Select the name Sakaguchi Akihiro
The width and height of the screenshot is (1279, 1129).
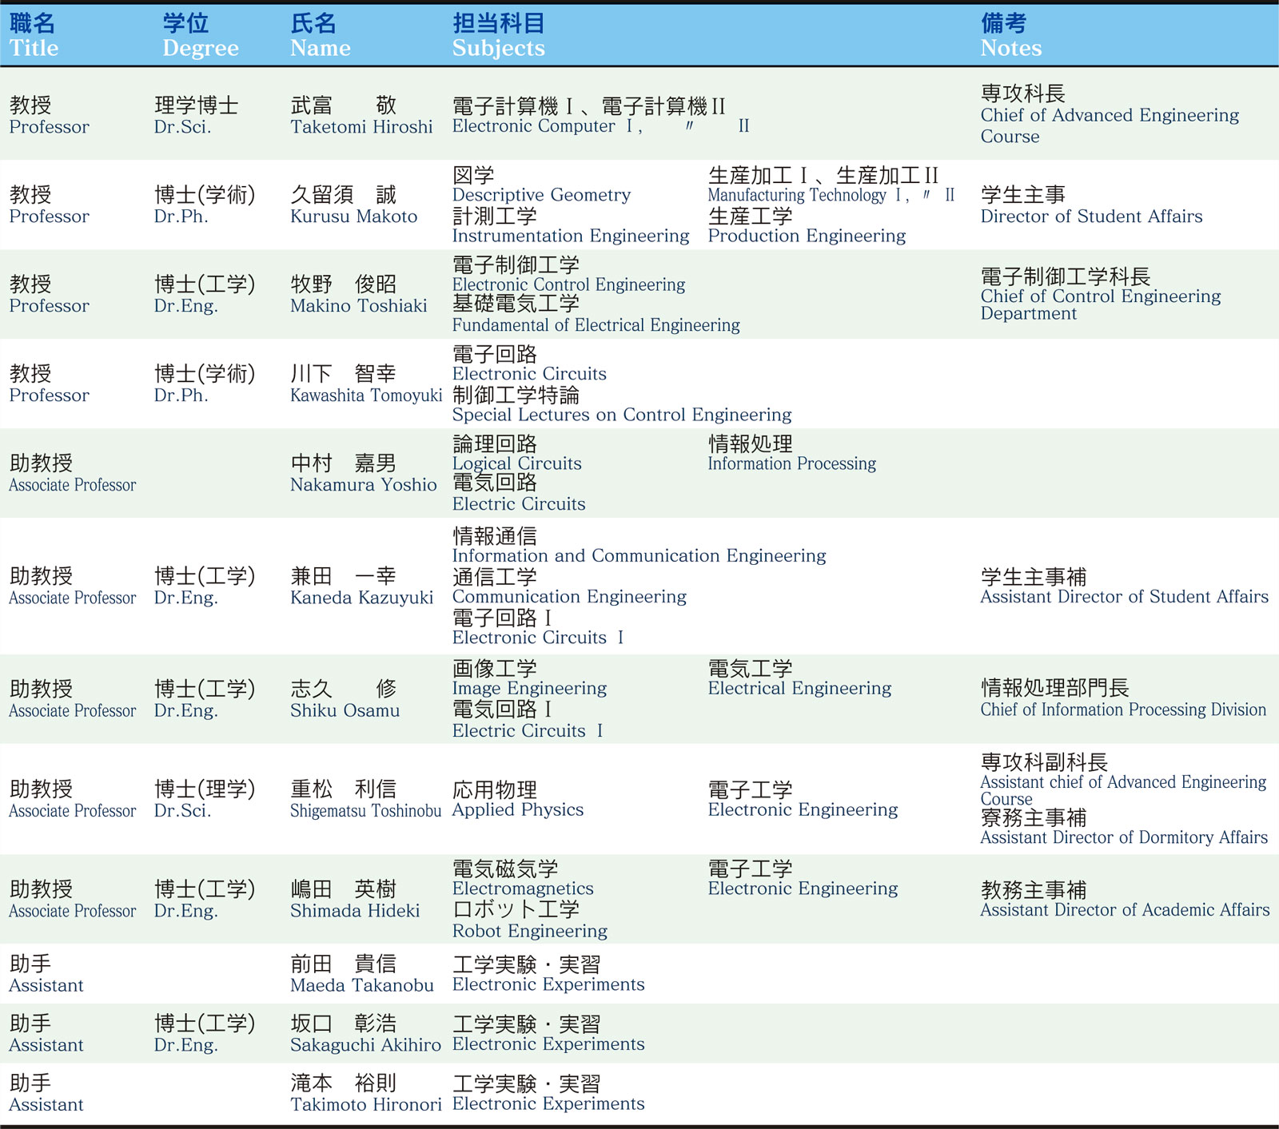(365, 1045)
